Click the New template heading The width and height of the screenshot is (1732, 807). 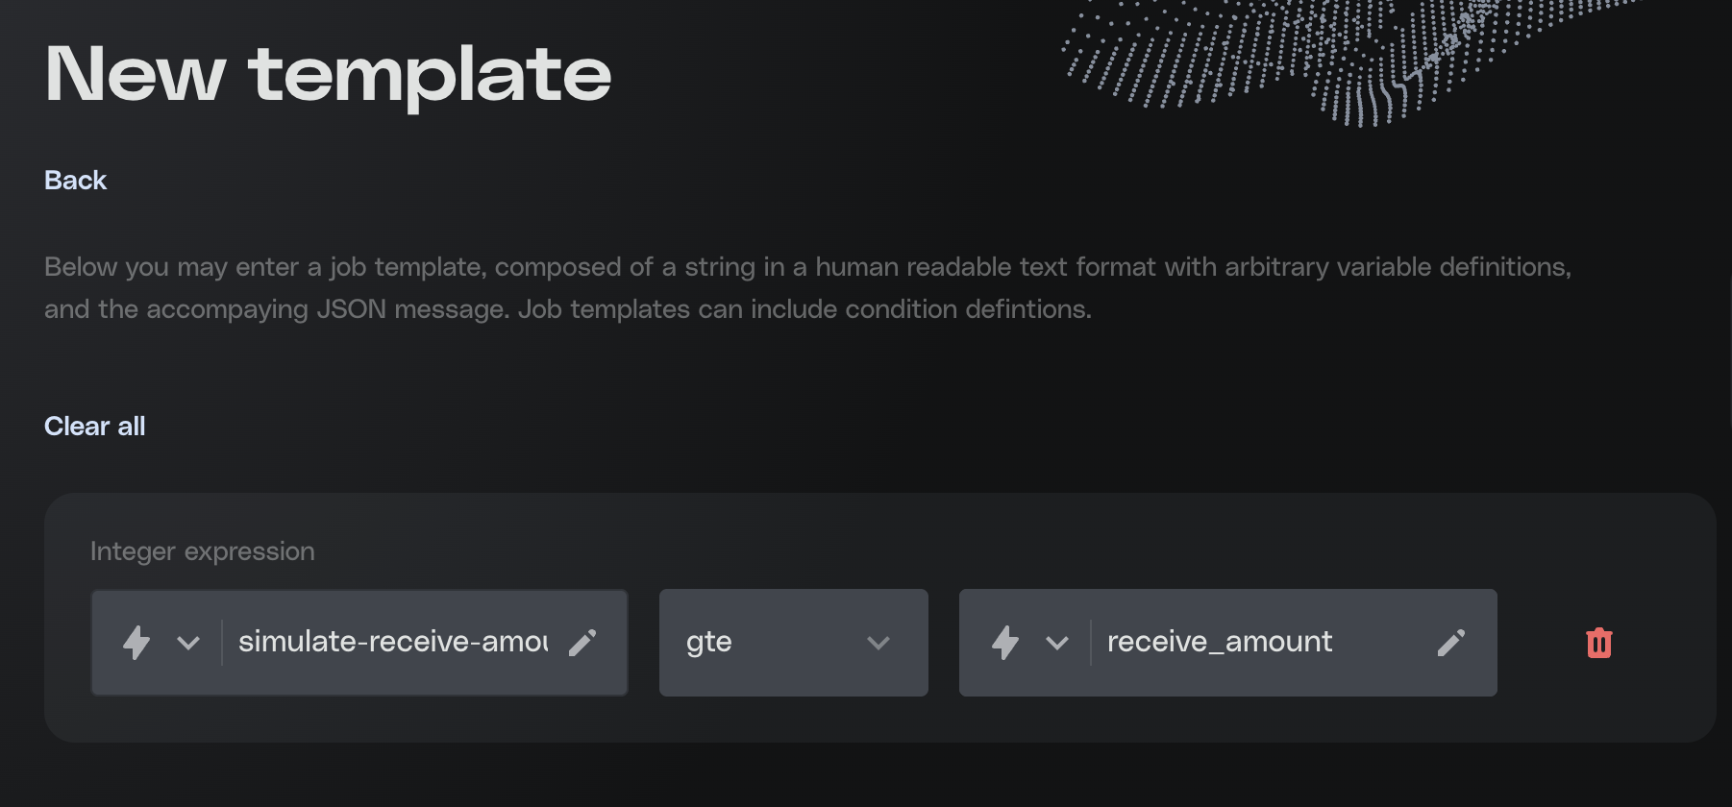(328, 75)
